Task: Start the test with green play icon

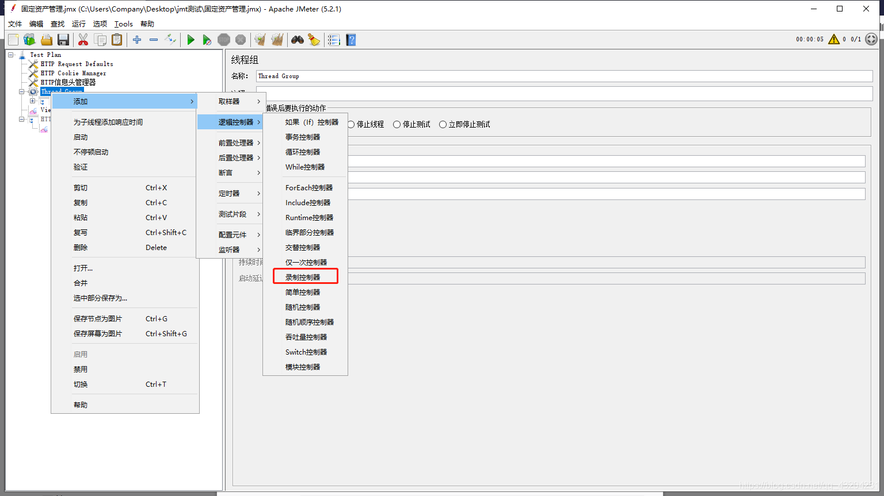Action: [x=190, y=40]
